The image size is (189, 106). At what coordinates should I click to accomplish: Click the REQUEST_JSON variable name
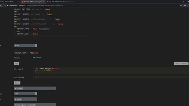23,34
